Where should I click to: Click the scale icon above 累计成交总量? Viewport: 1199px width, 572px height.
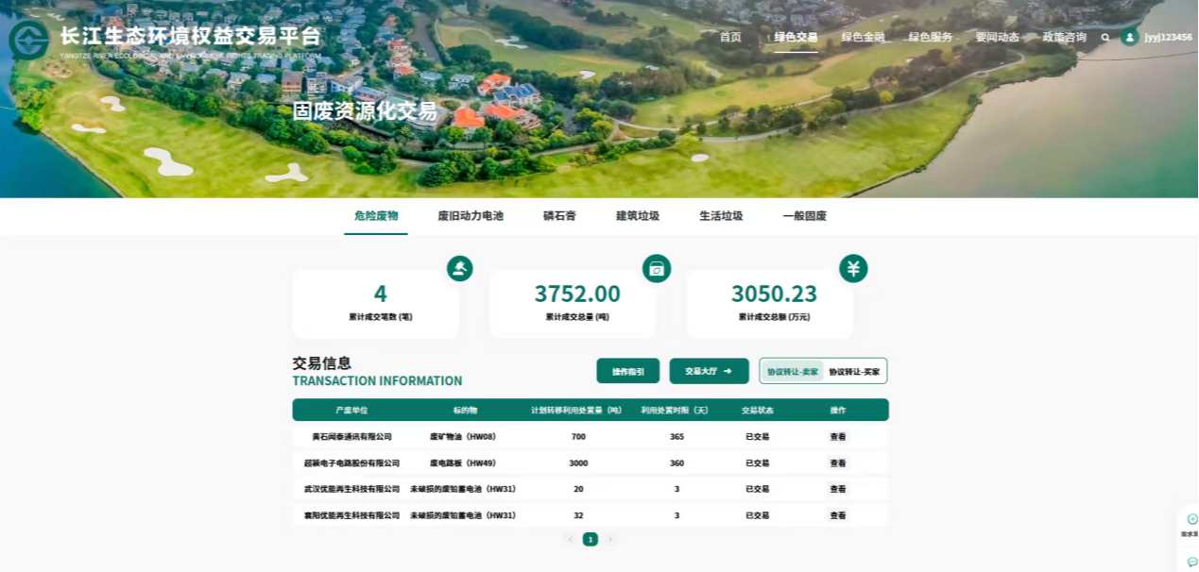coord(657,269)
